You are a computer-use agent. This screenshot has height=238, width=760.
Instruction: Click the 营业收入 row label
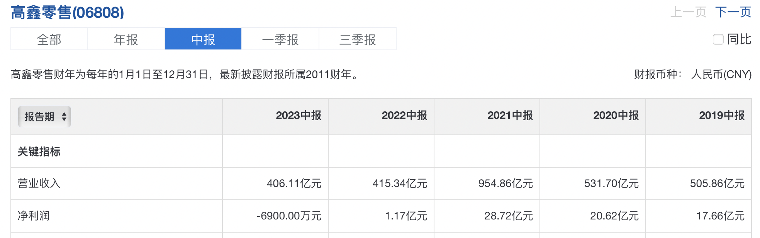point(39,183)
